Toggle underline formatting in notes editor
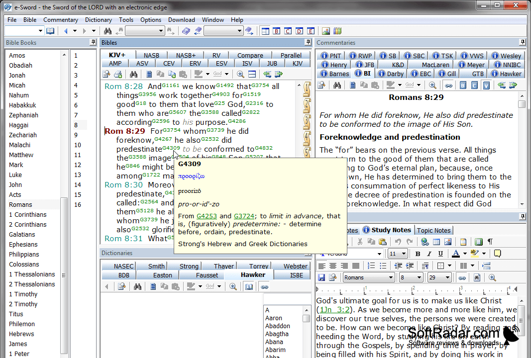This screenshot has height=358, width=531. [440, 254]
